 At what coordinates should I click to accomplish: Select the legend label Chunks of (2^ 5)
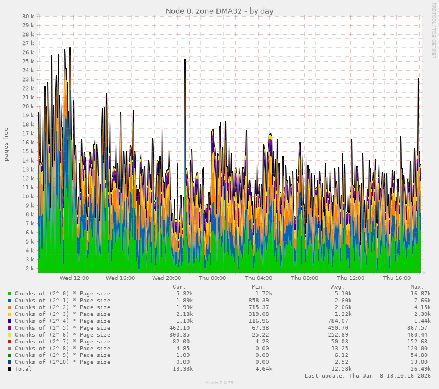coord(63,328)
